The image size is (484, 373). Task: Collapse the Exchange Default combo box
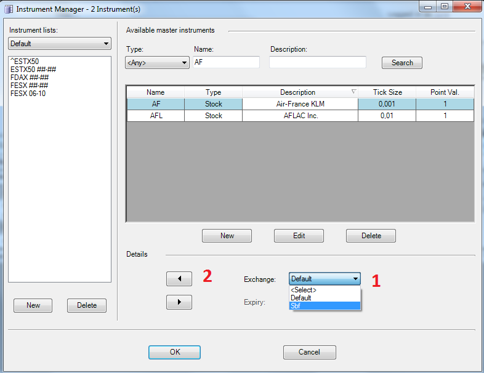coord(325,279)
